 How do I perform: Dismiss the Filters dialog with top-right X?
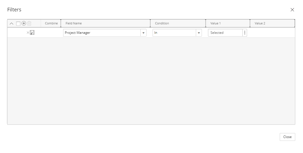coord(292,10)
